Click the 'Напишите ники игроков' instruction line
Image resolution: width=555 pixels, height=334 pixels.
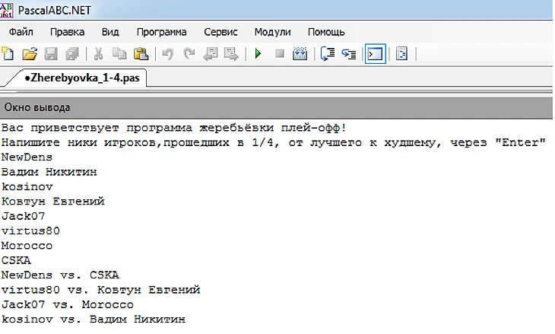(x=273, y=142)
